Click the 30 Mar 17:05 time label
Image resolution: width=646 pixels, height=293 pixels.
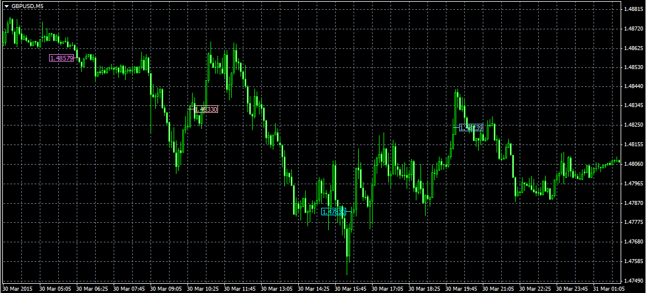pyautogui.click(x=387, y=288)
